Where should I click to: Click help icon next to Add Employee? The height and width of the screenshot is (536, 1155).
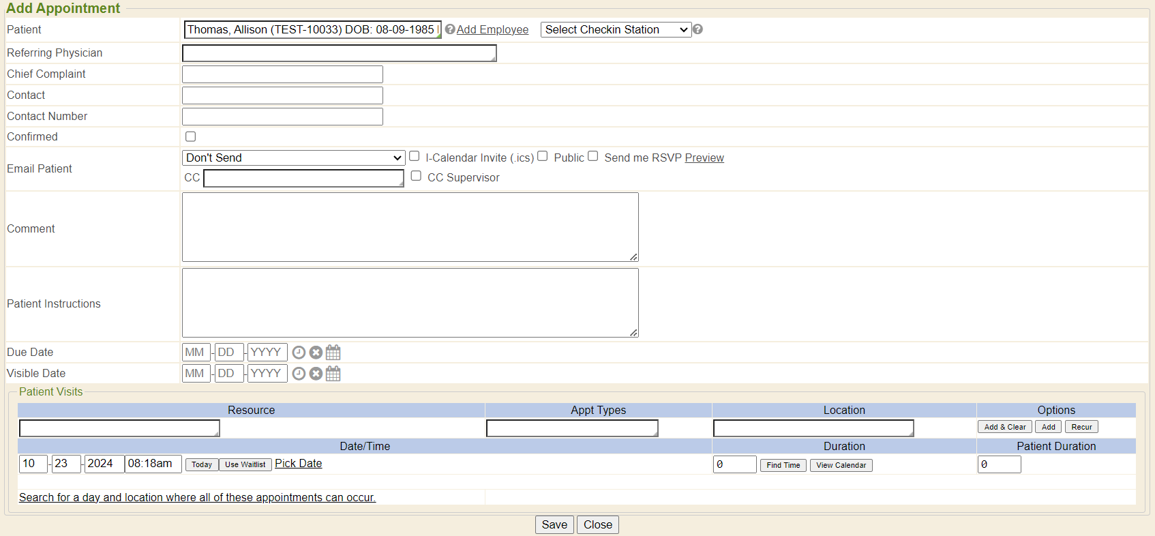450,29
